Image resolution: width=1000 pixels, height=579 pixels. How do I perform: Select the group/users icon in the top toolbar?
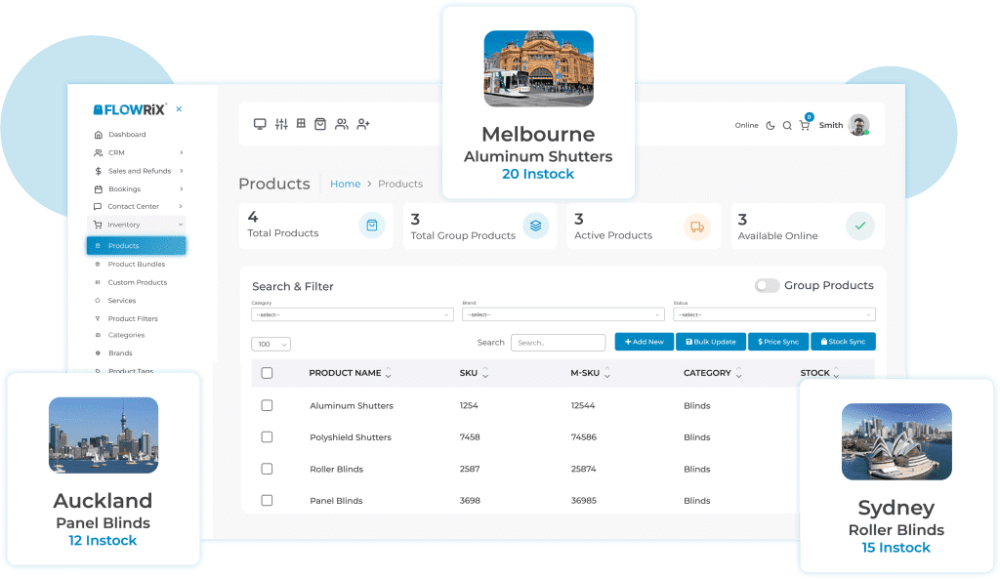click(341, 124)
